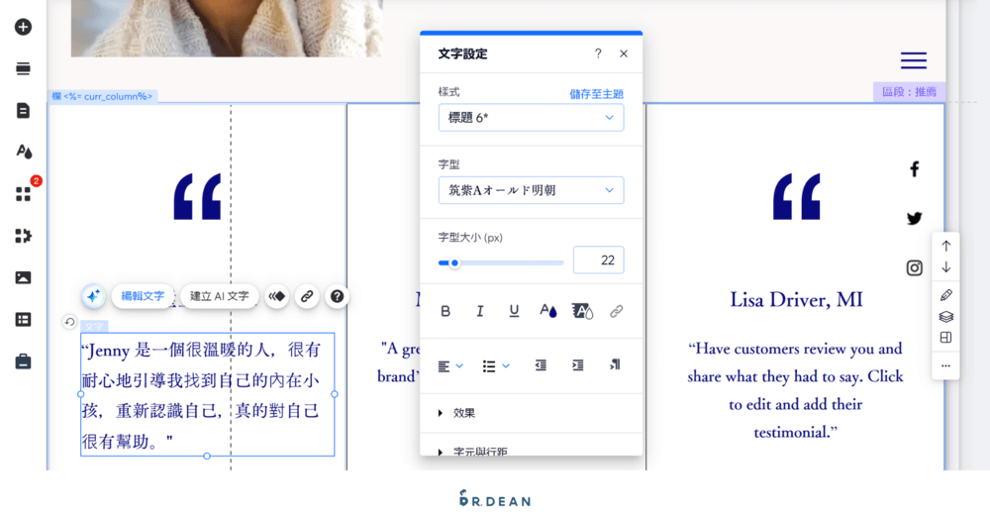Click the Instagram social icon
The height and width of the screenshot is (516, 990).
[x=914, y=267]
